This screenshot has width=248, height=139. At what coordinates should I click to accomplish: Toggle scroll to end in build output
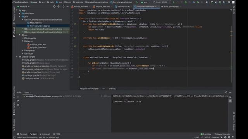pyautogui.click(x=230, y=101)
